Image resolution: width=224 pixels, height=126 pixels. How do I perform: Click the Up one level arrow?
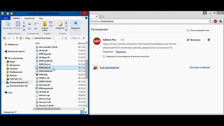click(17, 38)
